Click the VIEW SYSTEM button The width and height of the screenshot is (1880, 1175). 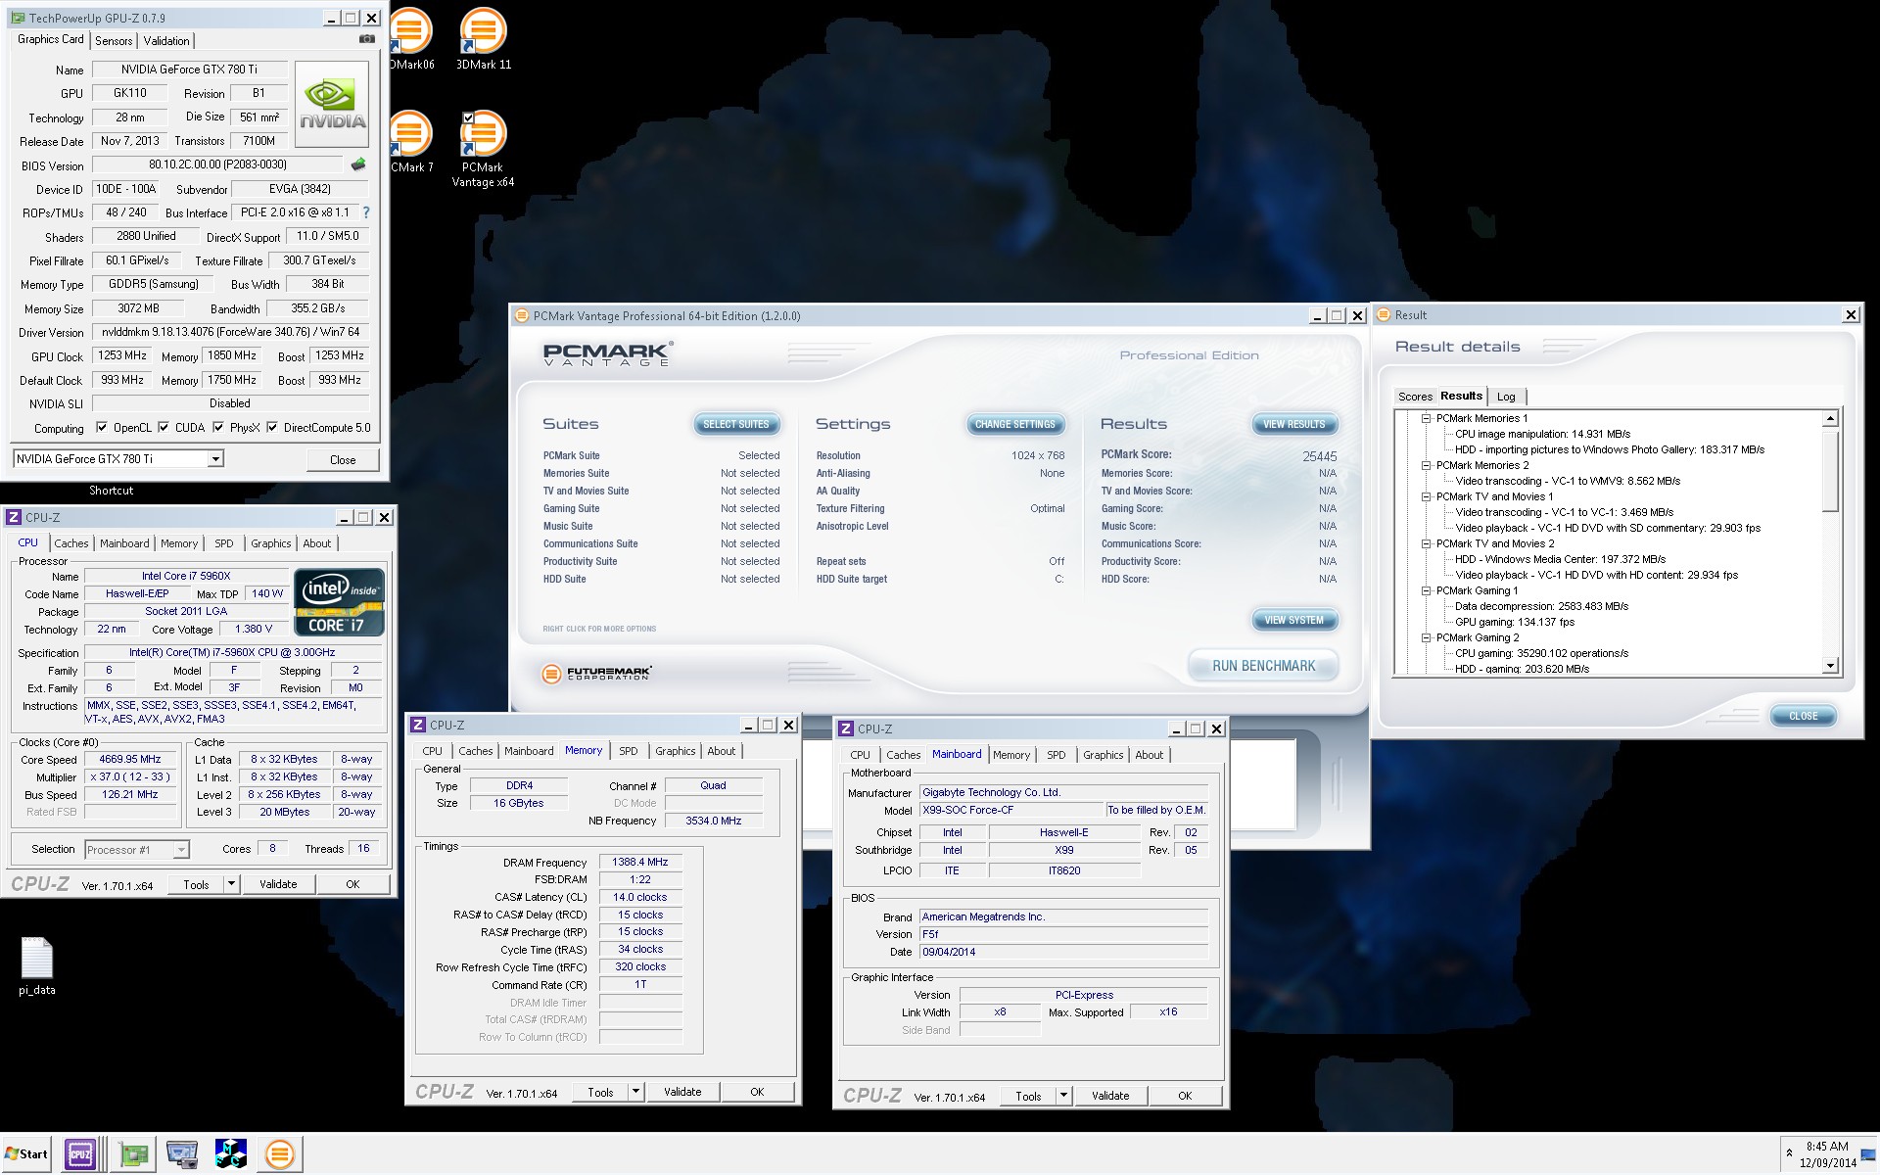(x=1293, y=620)
